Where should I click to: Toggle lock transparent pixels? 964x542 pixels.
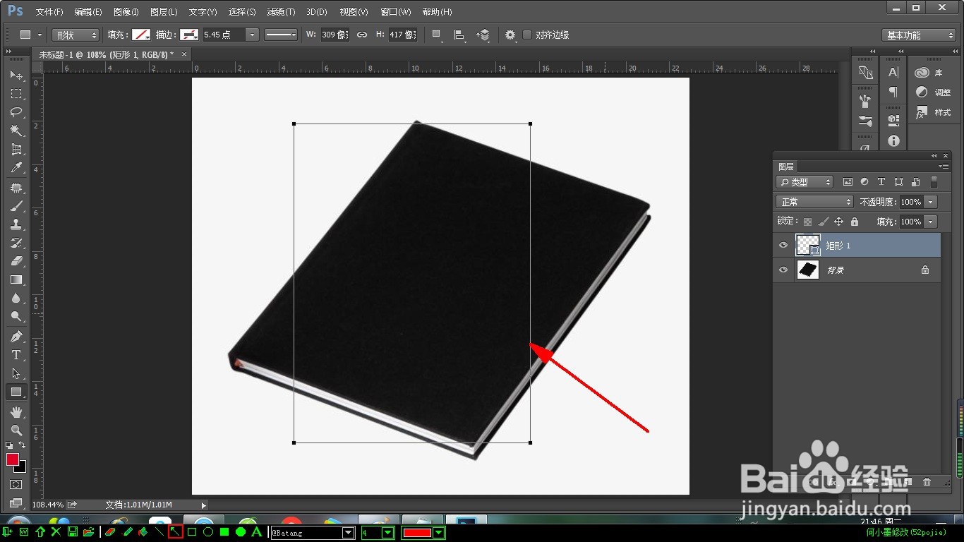coord(808,222)
